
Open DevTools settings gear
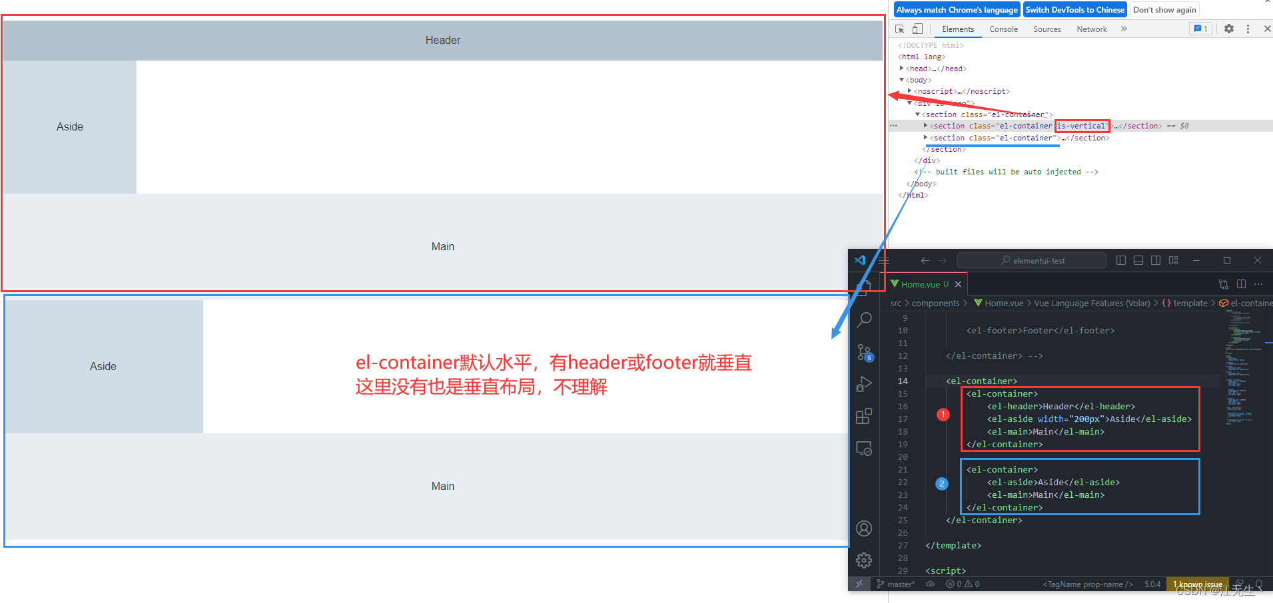click(x=1229, y=29)
